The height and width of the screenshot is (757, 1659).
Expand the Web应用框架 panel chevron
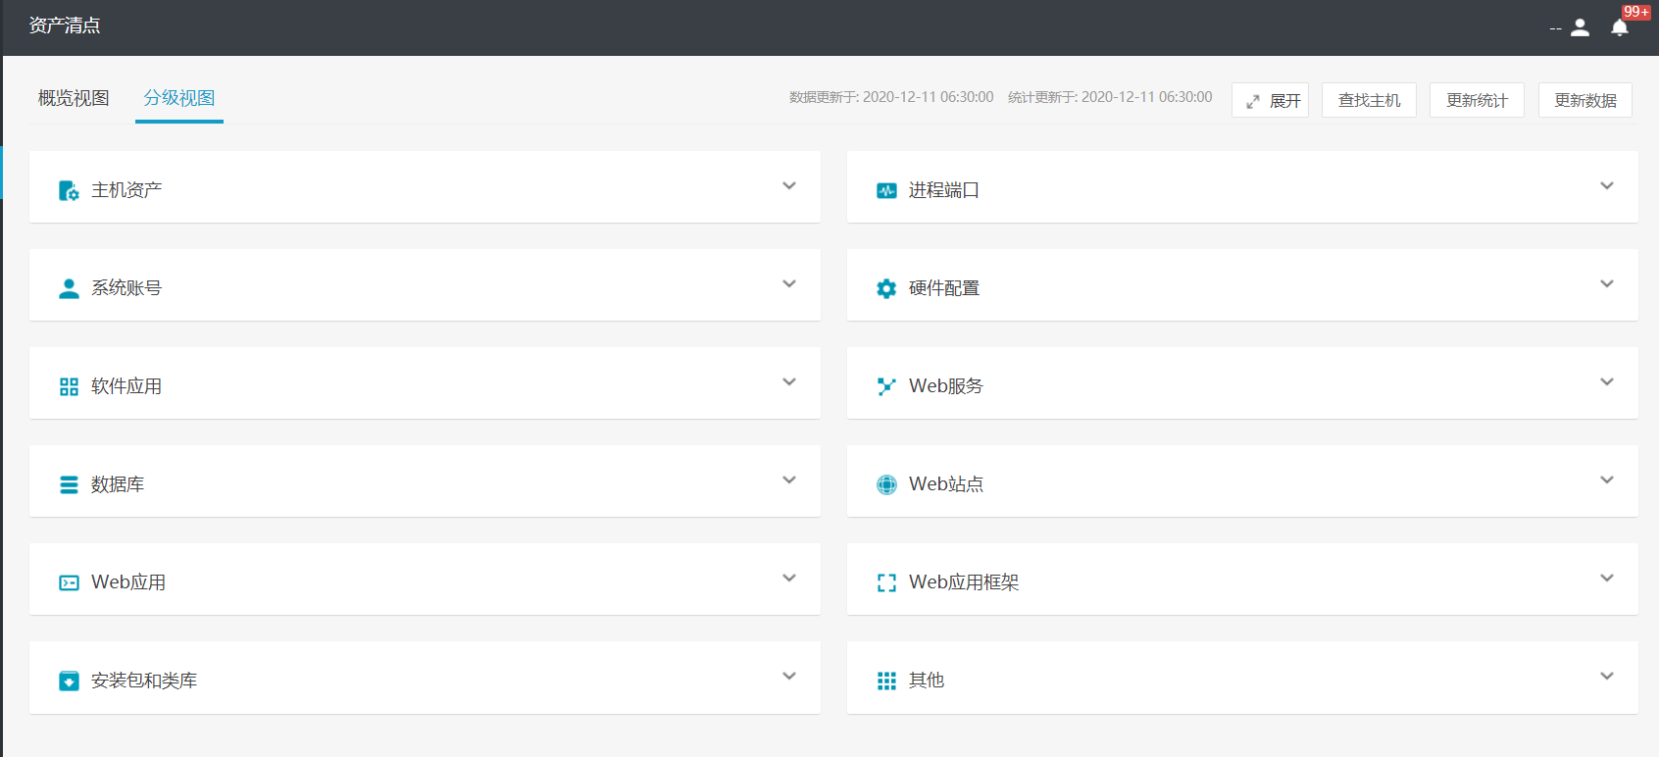pos(1607,579)
